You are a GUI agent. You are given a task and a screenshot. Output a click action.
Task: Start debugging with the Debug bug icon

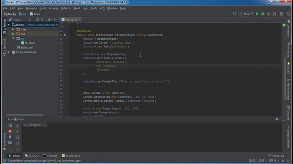coord(263,14)
